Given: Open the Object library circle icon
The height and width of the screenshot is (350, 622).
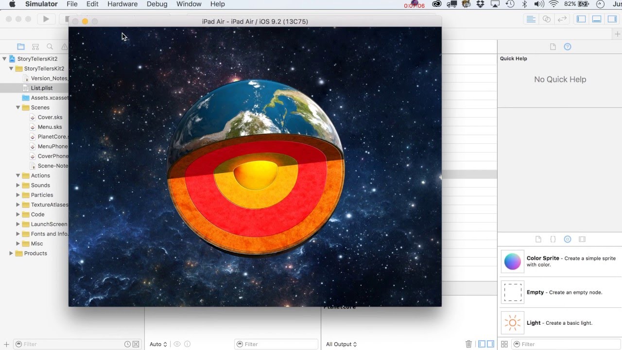Looking at the screenshot, I should point(567,239).
